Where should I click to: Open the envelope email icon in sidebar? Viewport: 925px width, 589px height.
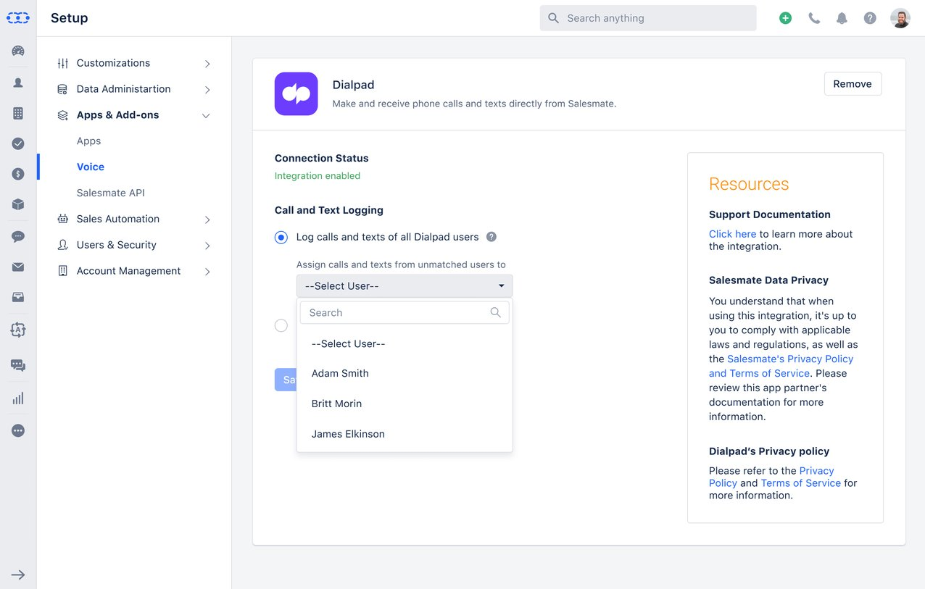click(x=18, y=267)
